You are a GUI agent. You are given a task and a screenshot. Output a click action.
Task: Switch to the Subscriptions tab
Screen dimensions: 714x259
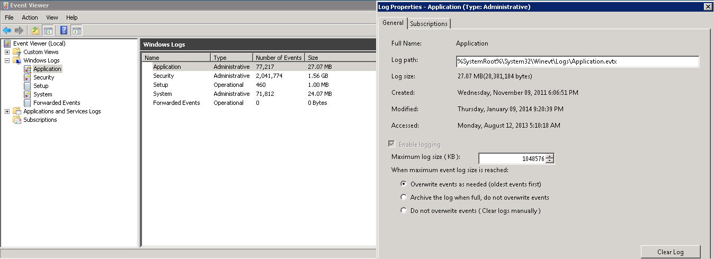click(429, 24)
